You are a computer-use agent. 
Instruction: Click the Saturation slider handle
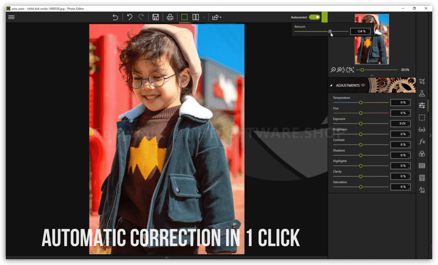click(361, 186)
